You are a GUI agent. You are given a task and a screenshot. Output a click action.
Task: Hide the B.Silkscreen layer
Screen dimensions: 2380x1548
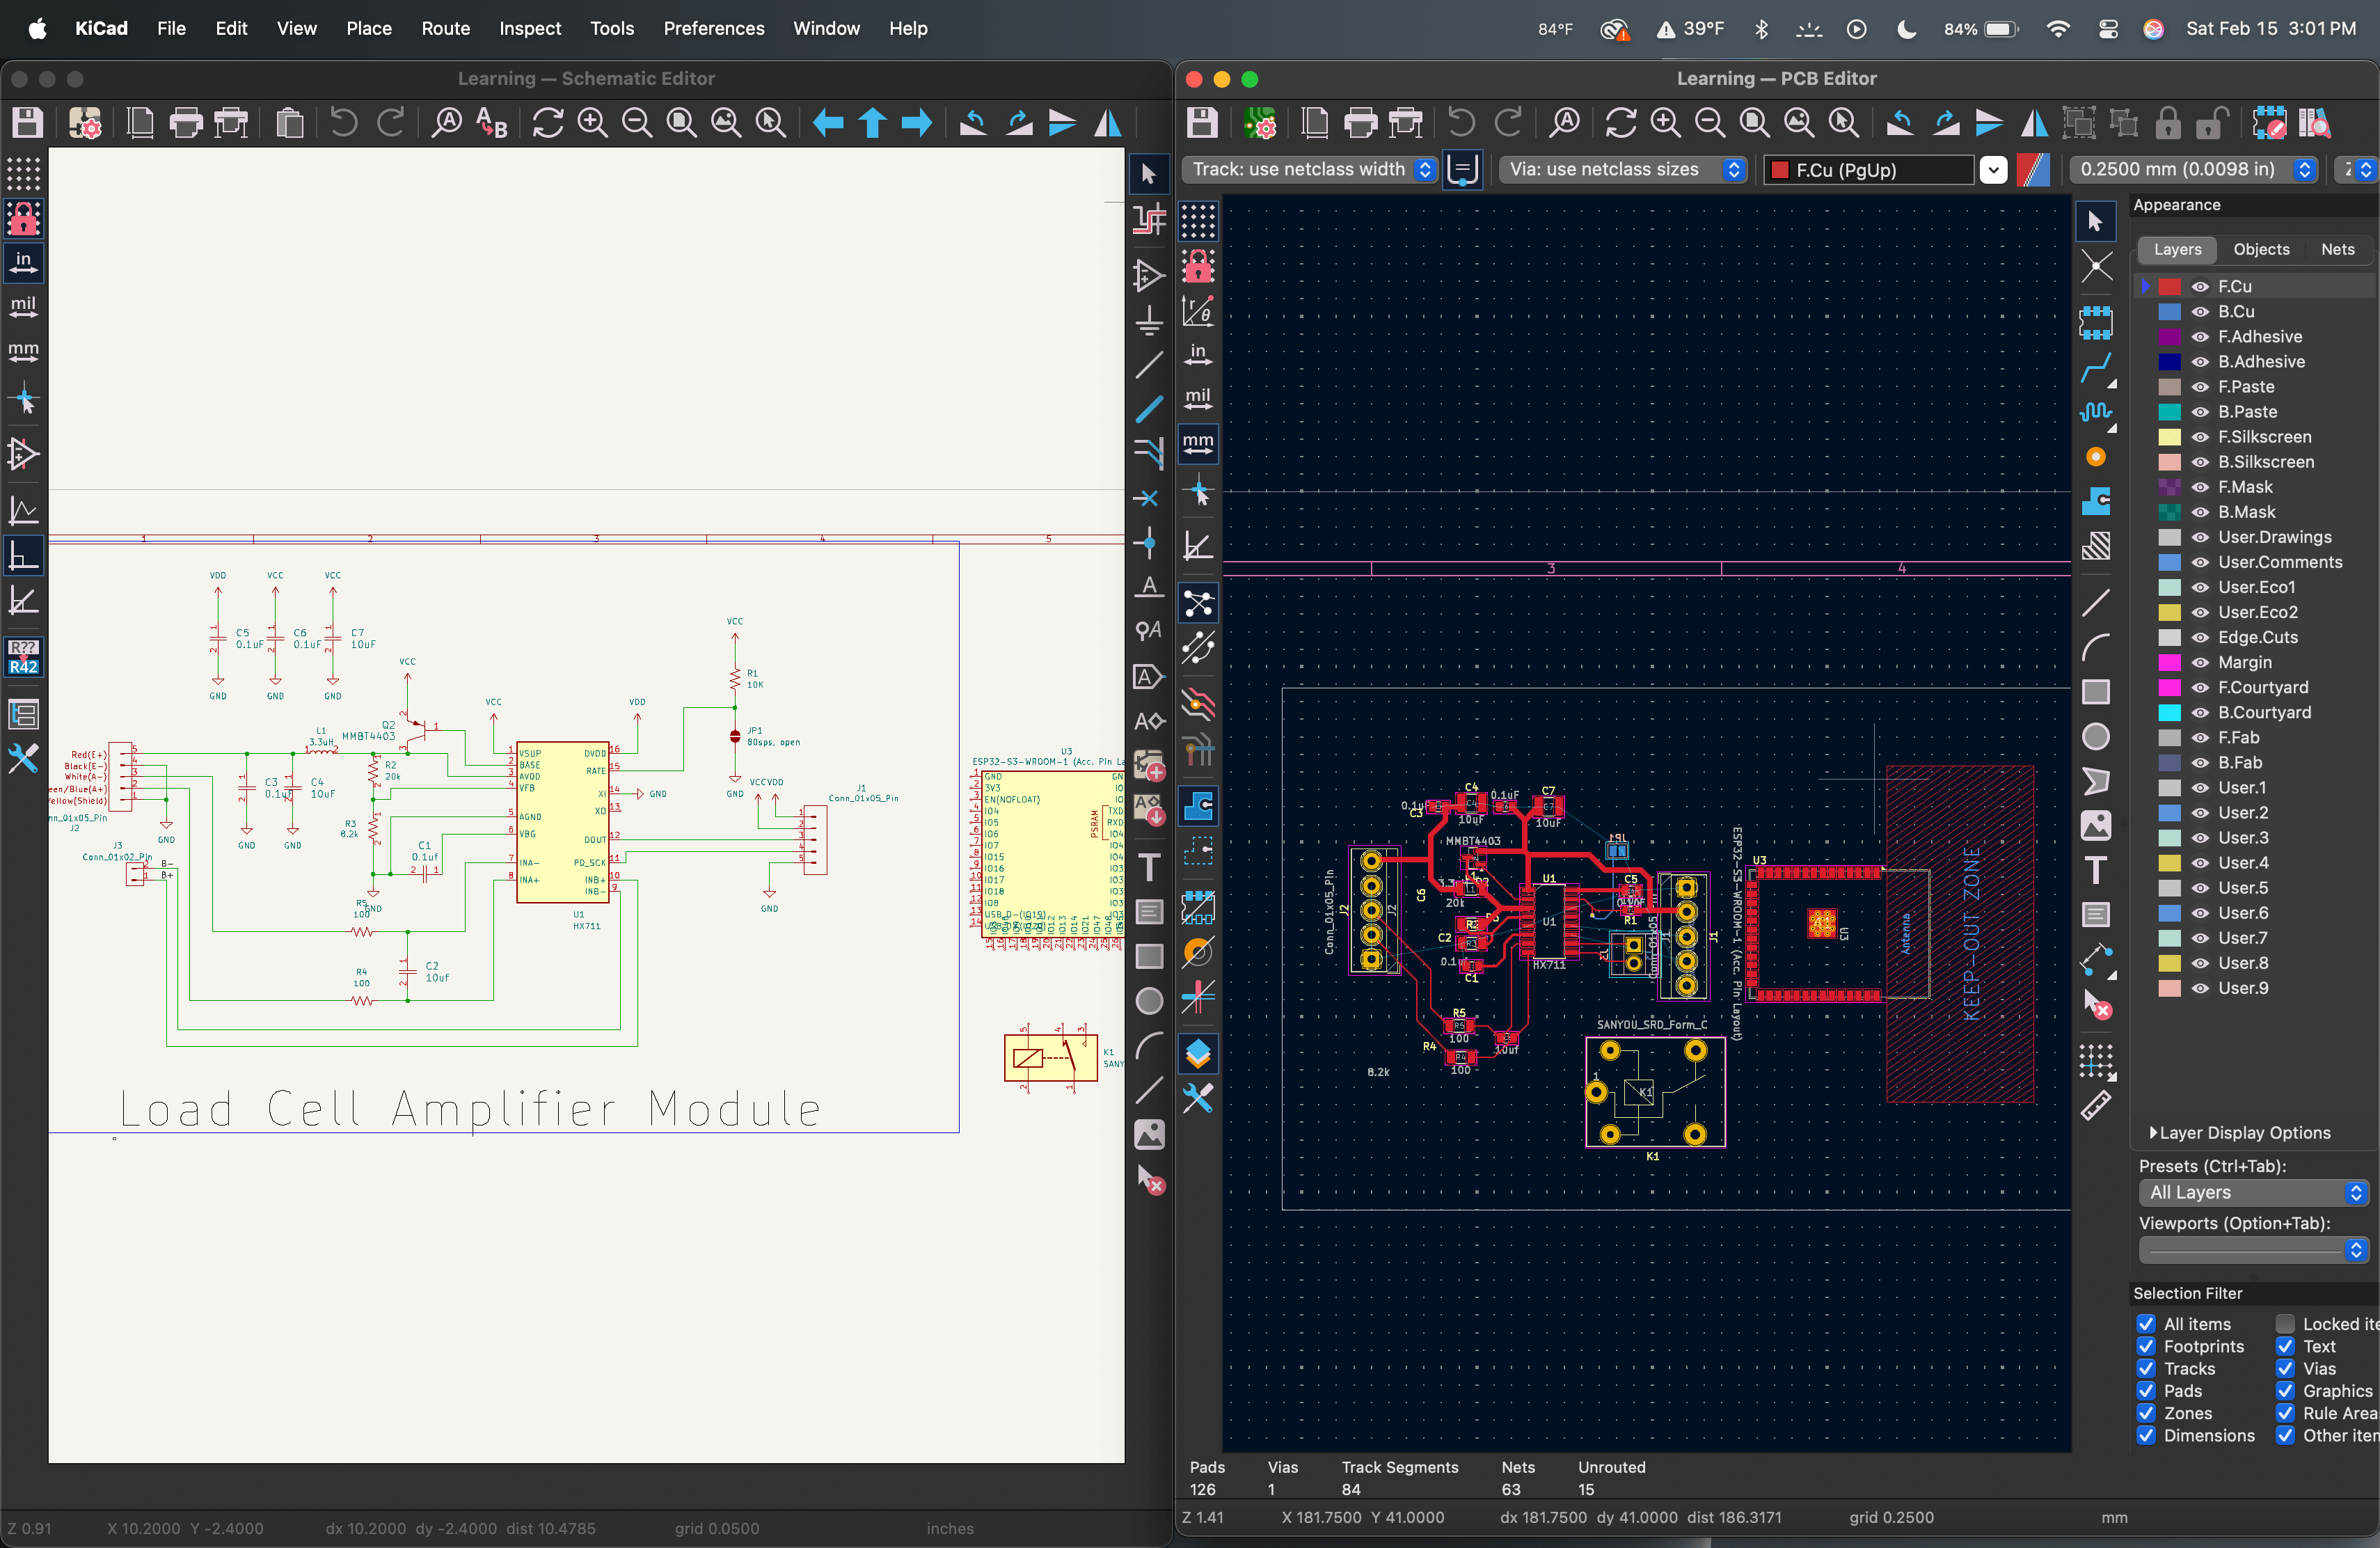[2200, 462]
